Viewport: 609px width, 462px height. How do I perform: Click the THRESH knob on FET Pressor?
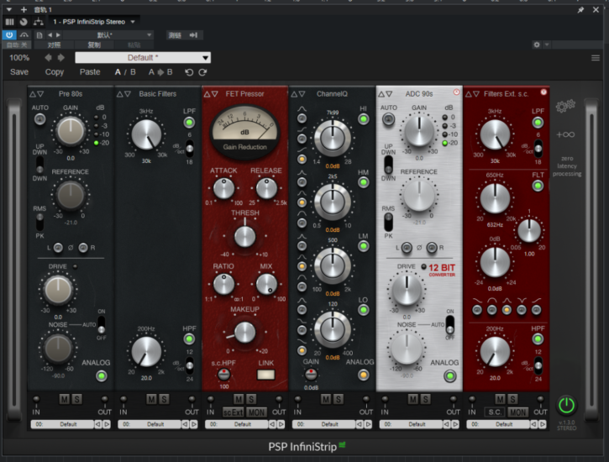coord(244,237)
